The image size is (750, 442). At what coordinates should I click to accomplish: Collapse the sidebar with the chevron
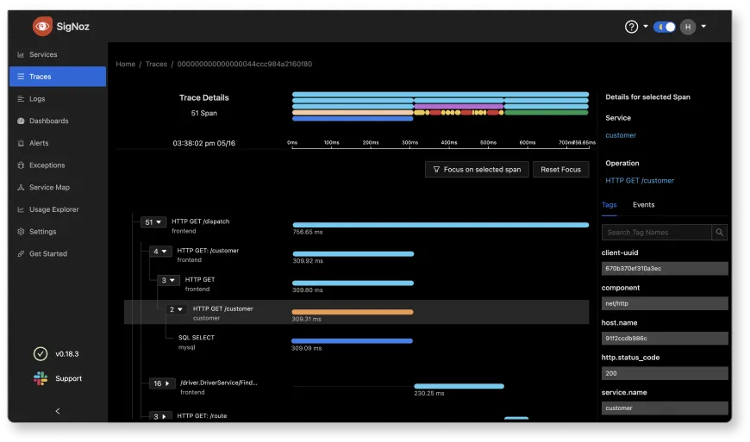point(58,411)
